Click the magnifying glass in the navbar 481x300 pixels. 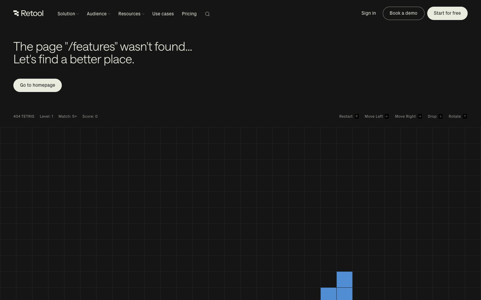pos(207,14)
